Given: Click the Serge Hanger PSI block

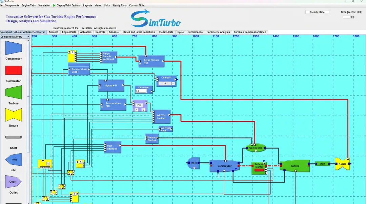Looking at the screenshot, I should pos(151,61).
